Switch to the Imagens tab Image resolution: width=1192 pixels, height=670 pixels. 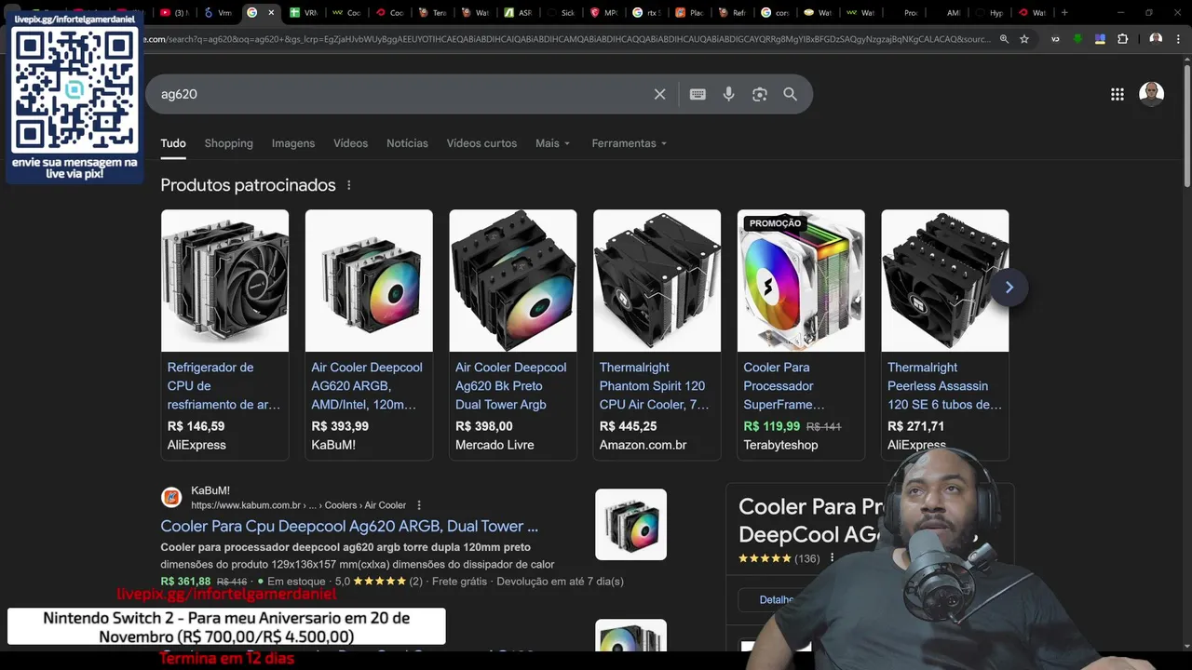(x=293, y=143)
